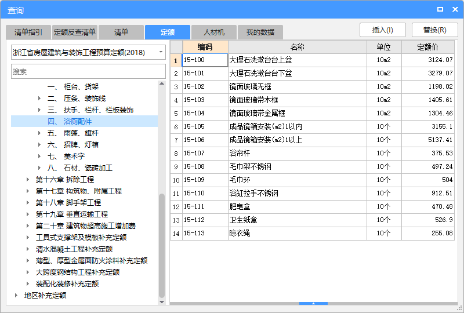Select the 清单 tab
This screenshot has height=313, width=464.
121,32
